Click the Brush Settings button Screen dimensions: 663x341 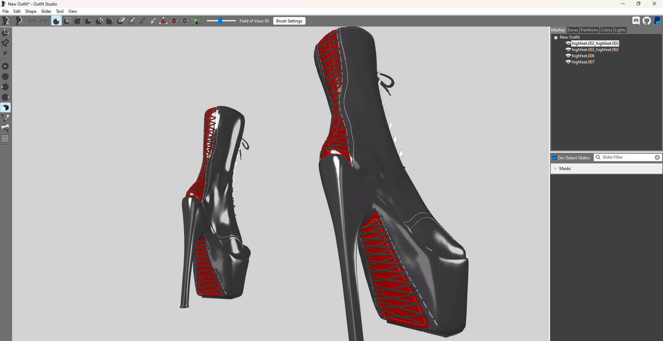pos(289,21)
